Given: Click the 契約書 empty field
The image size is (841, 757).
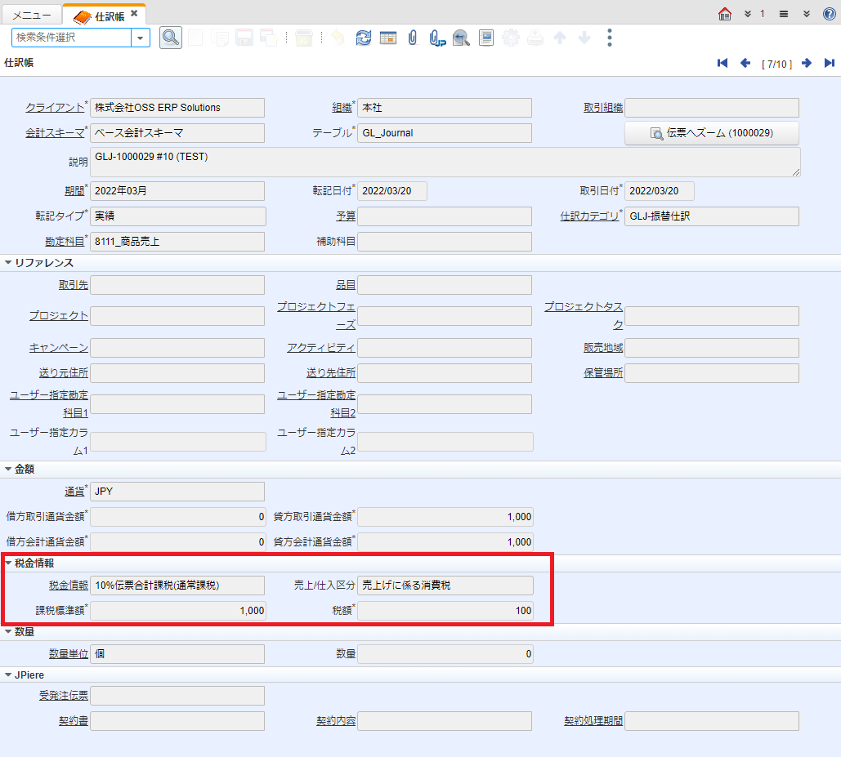Looking at the screenshot, I should pyautogui.click(x=177, y=721).
